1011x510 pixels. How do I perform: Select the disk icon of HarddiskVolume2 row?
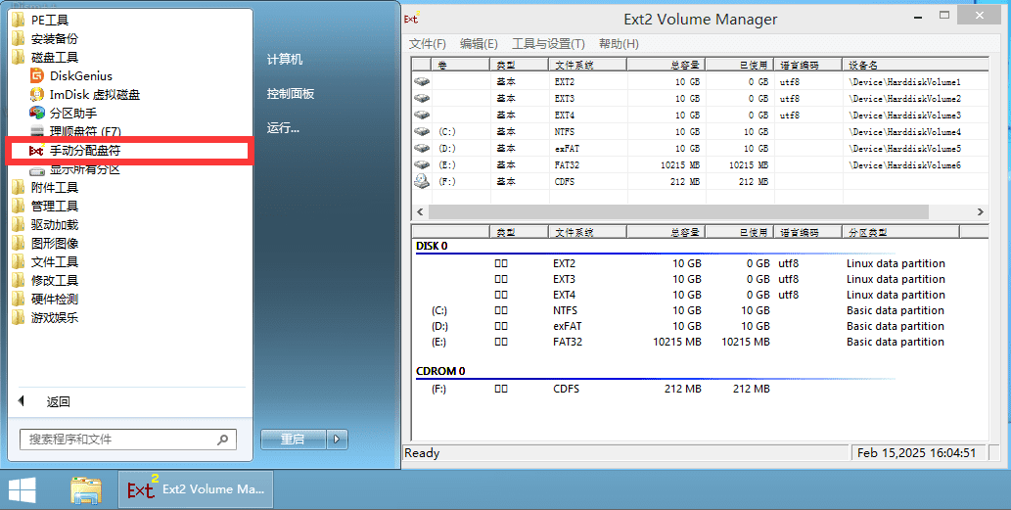click(422, 99)
